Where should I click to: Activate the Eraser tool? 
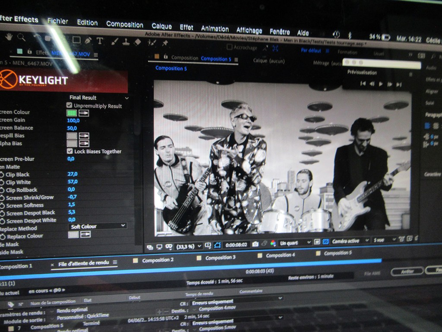point(138,42)
